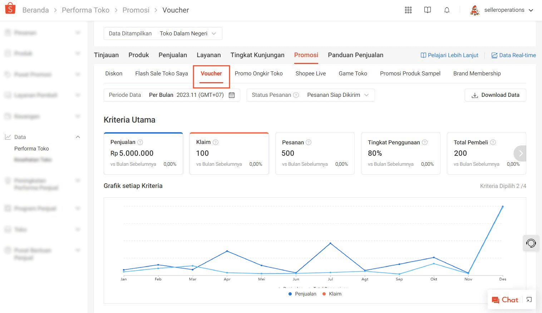Click the calendar icon in Periode Data
542x313 pixels.
coord(232,95)
